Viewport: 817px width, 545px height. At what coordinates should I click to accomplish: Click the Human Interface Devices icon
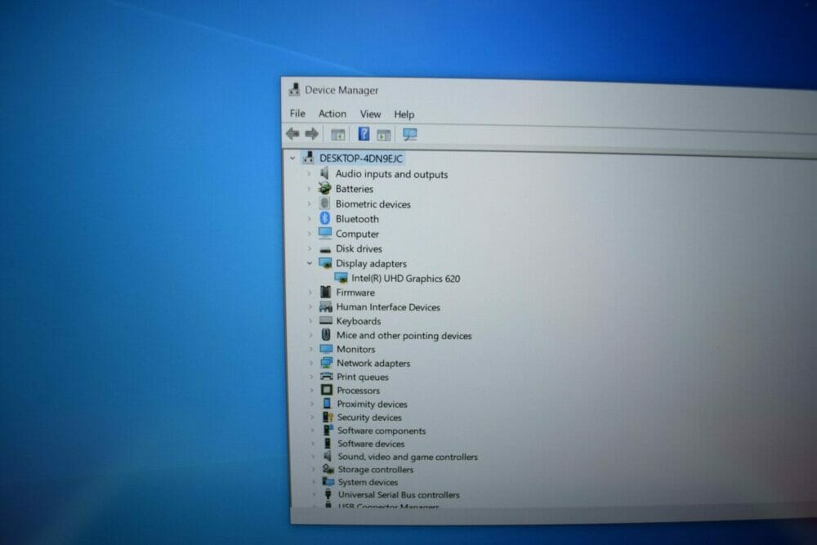tap(326, 307)
